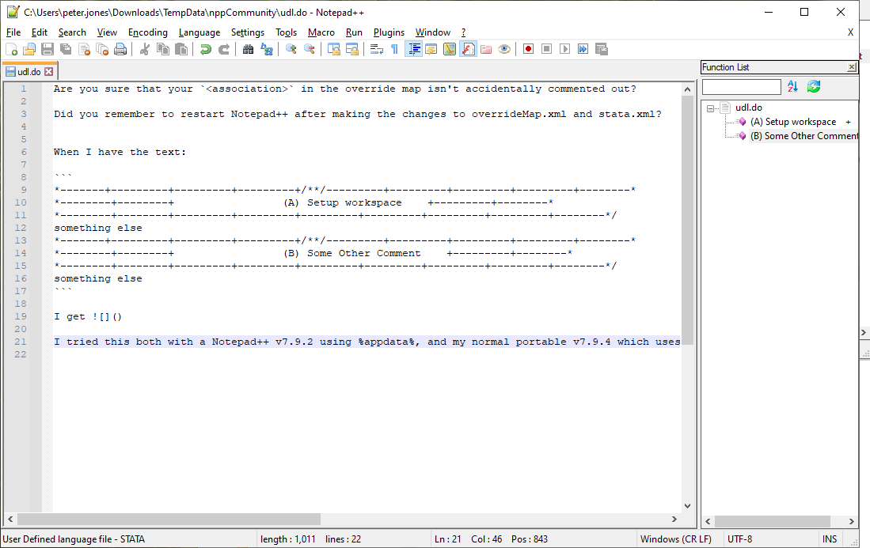Open the Tools menu
This screenshot has width=870, height=548.
[287, 32]
